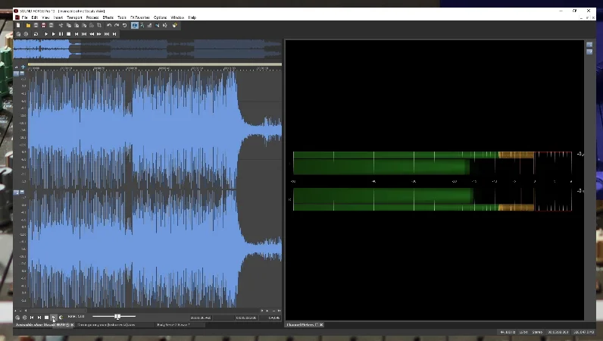Trim audio using the Crop icon
The height and width of the screenshot is (341, 603).
99,26
